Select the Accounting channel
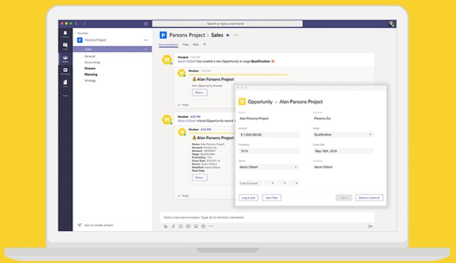 [92, 62]
